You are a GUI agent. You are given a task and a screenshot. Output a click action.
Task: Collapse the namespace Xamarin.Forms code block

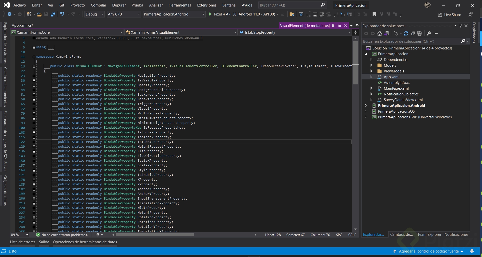pyautogui.click(x=34, y=57)
